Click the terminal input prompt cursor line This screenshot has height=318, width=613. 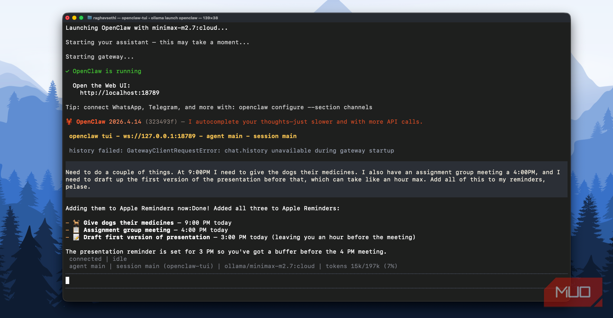[x=317, y=280]
